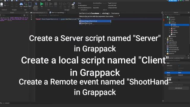The height and width of the screenshot is (107, 190).
Task: Toggle the Archivable property checkbox
Action: coord(179,66)
